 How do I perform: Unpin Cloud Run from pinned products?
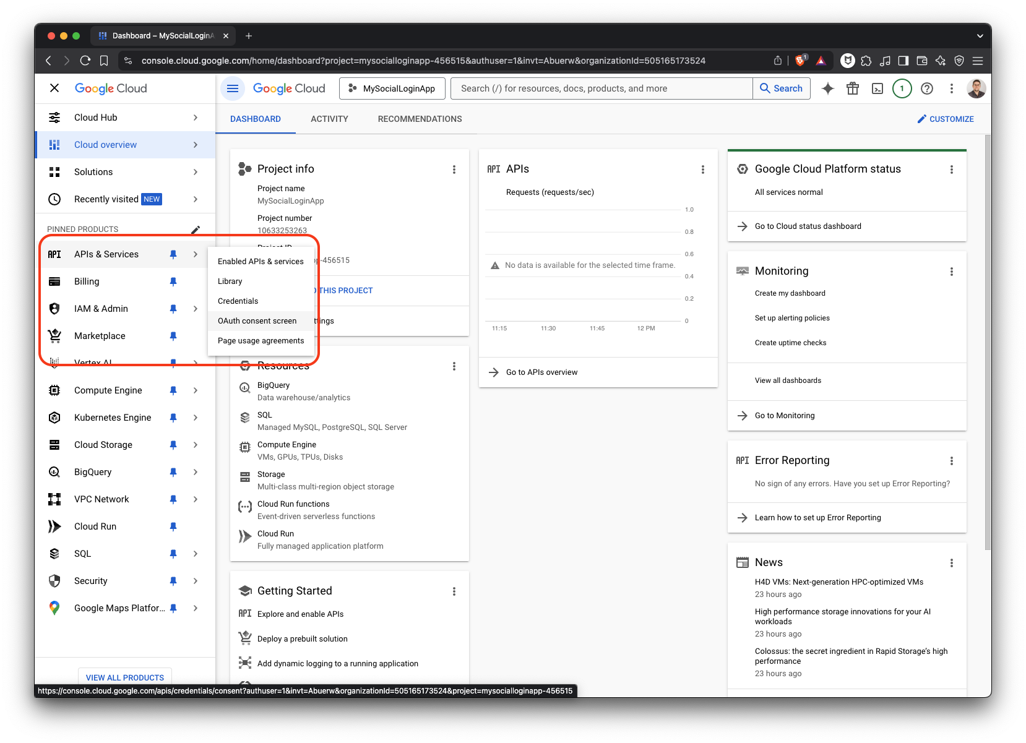click(173, 526)
